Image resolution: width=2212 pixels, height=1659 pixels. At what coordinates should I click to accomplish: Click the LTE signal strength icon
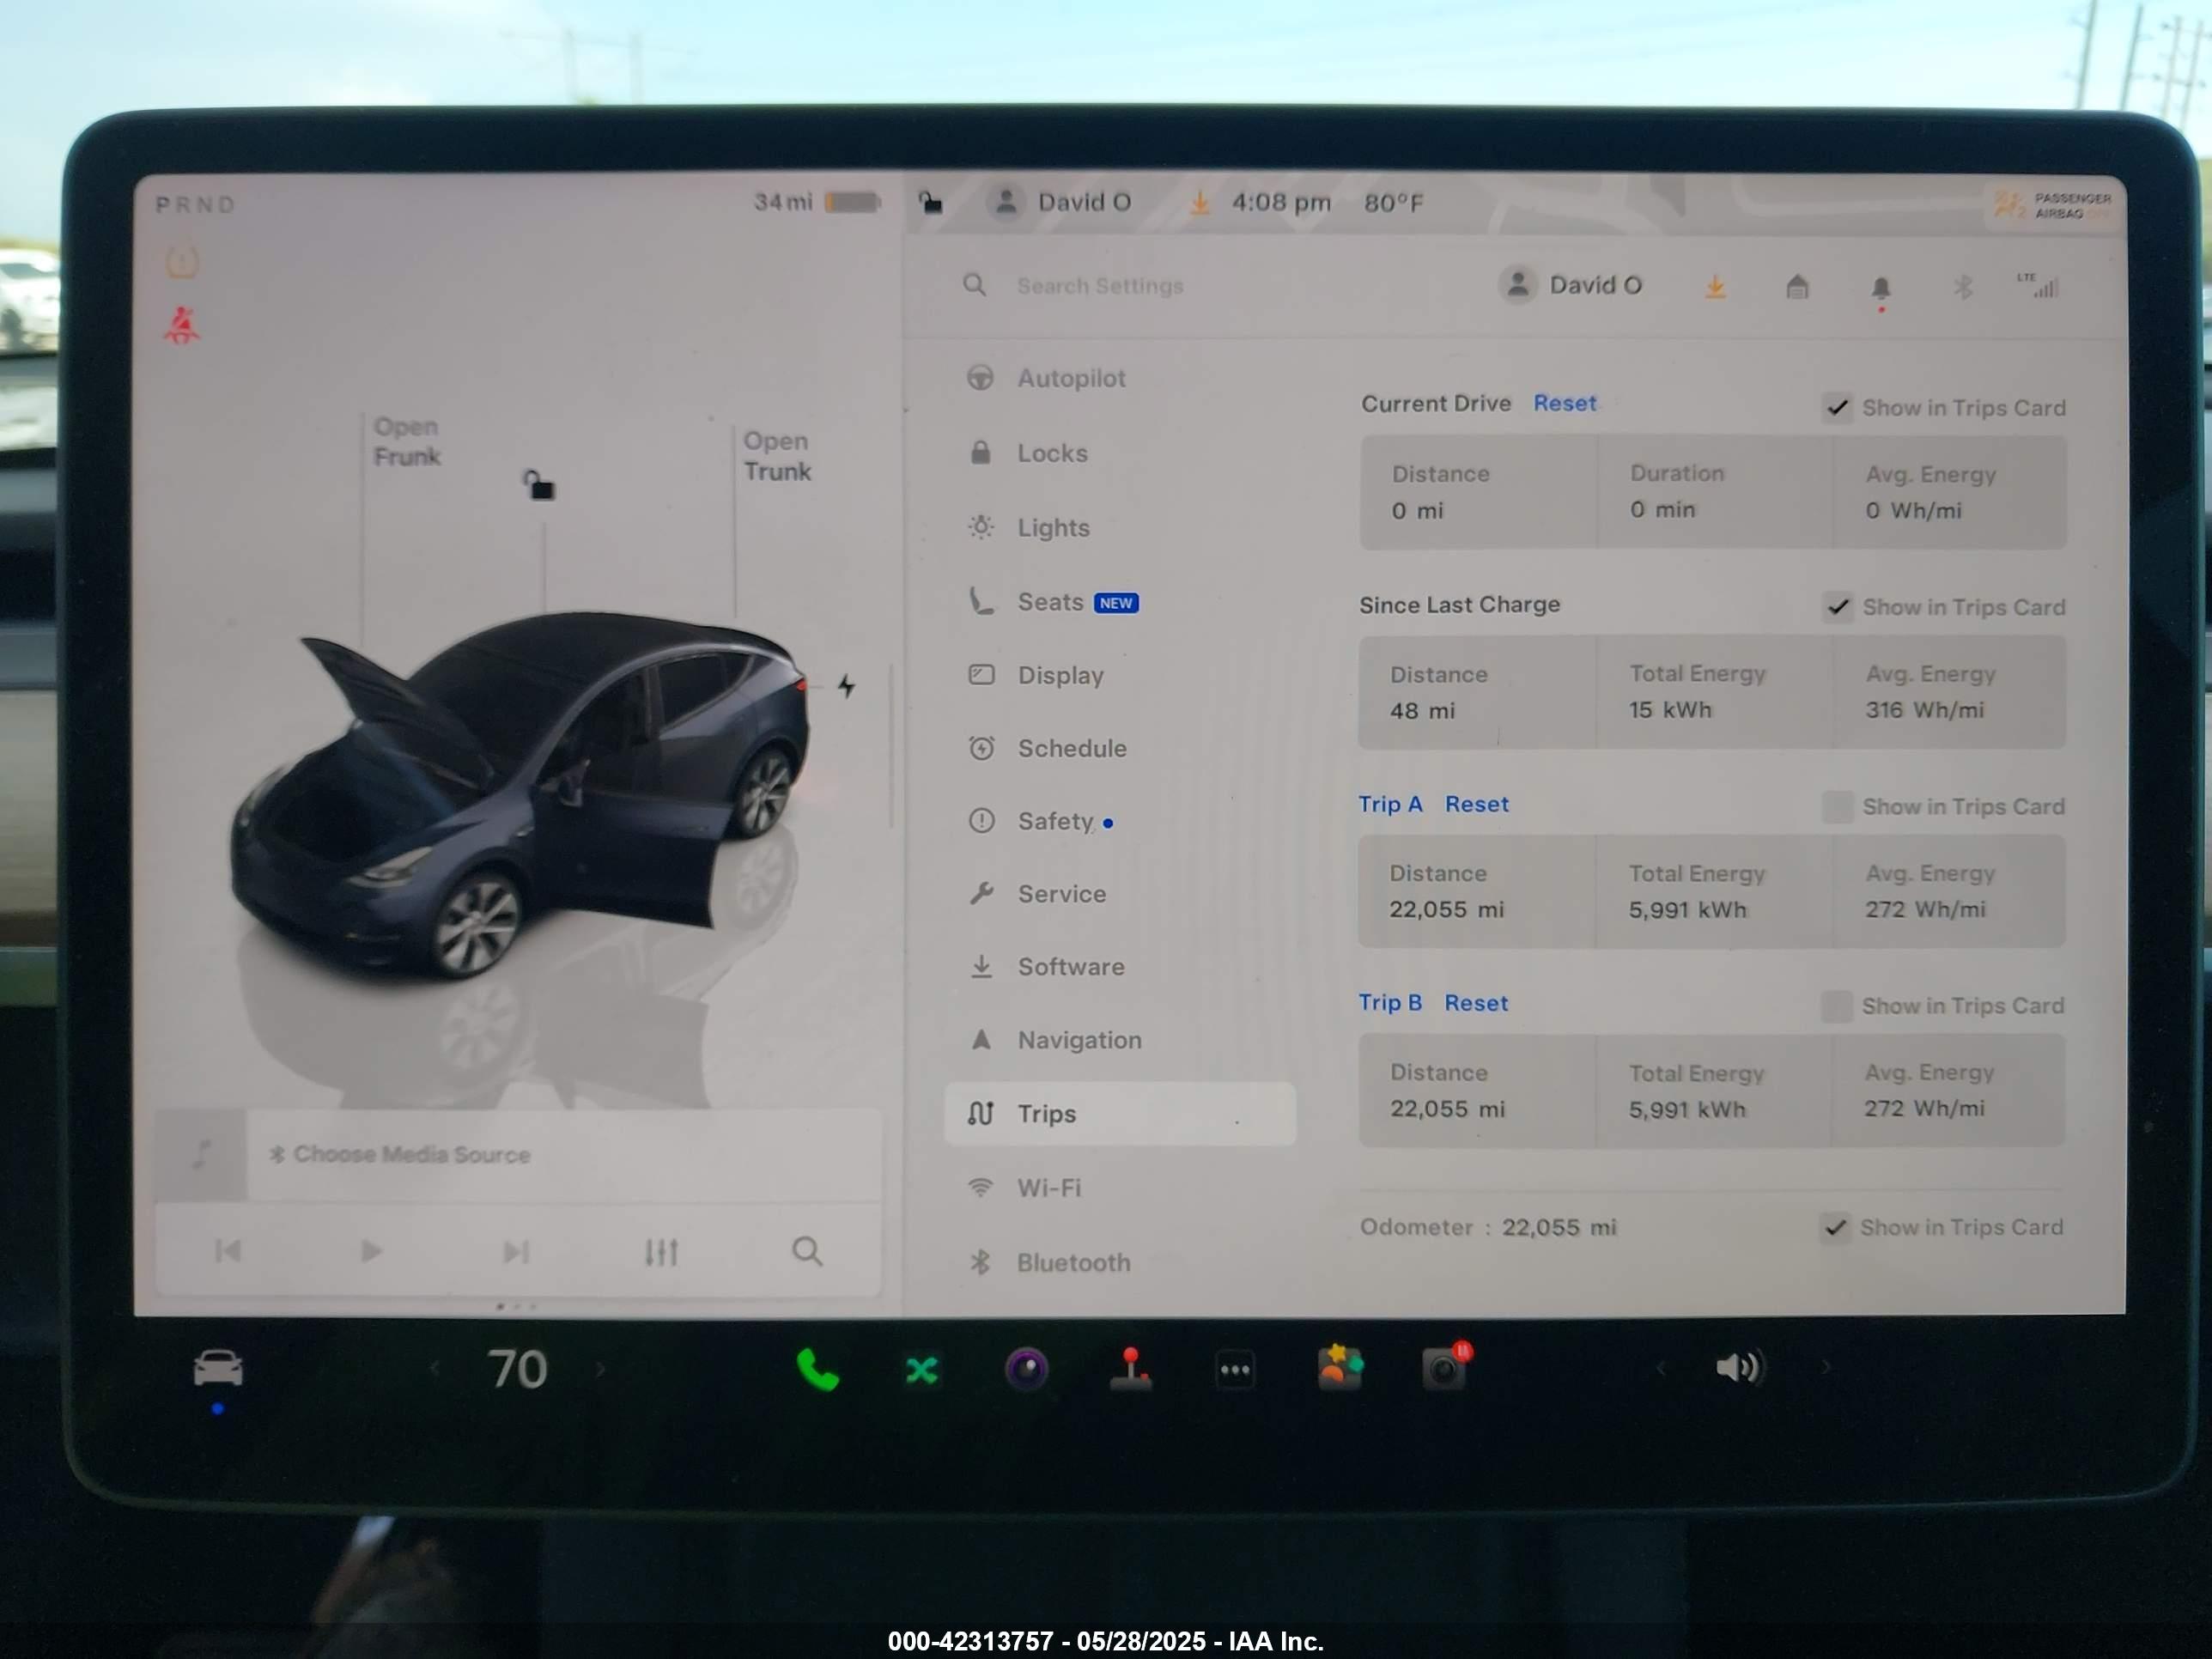pos(2037,285)
